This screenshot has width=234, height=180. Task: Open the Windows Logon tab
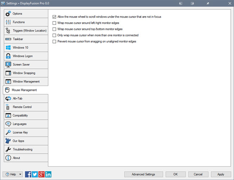pos(26,56)
